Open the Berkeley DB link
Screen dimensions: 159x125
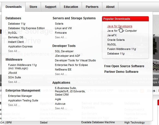16,37
